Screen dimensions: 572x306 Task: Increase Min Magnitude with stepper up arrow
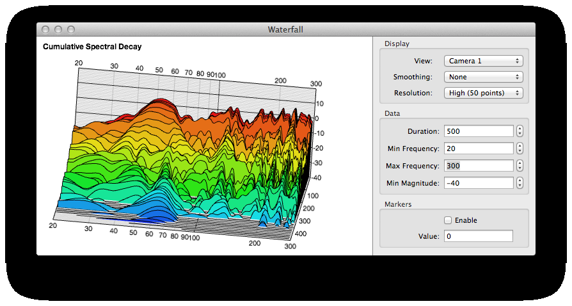tap(520, 181)
